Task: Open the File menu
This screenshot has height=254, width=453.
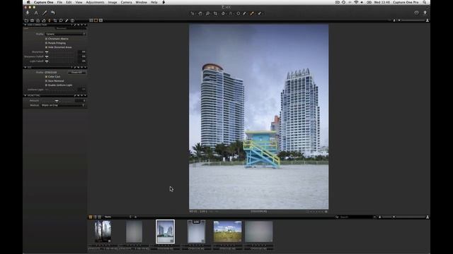Action: pos(59,2)
